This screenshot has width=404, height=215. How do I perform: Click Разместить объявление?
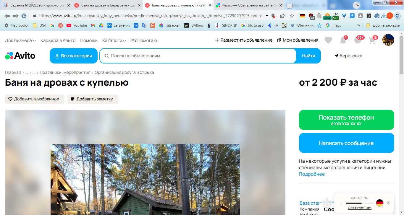coord(244,40)
